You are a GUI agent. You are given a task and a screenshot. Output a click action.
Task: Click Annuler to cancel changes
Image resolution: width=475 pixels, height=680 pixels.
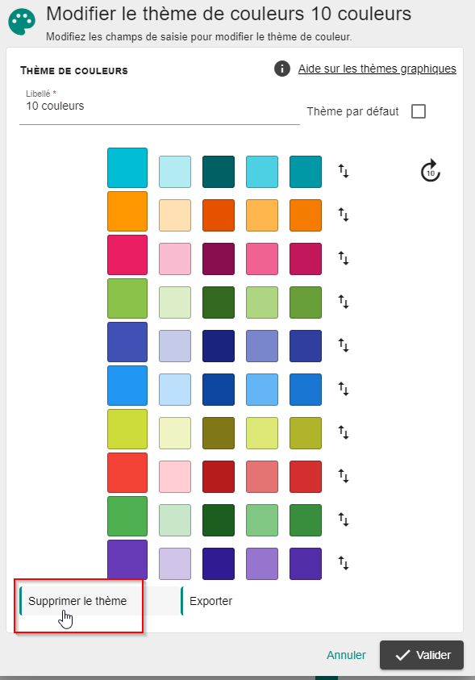346,655
